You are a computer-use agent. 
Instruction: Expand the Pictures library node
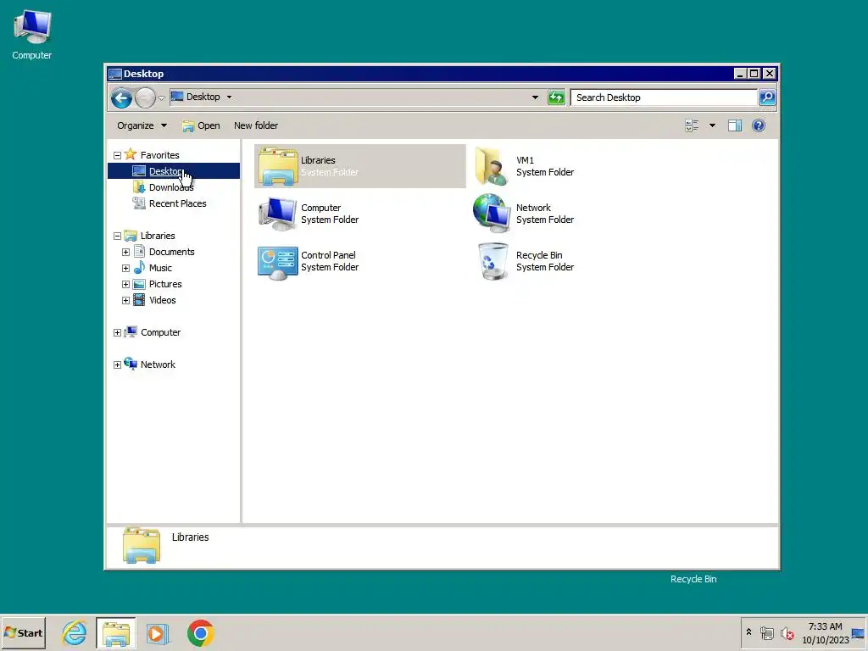click(125, 284)
